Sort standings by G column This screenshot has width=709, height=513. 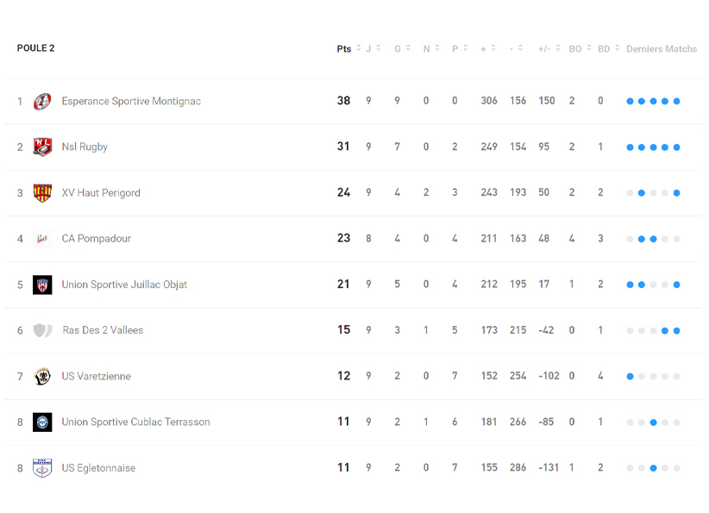tap(403, 49)
